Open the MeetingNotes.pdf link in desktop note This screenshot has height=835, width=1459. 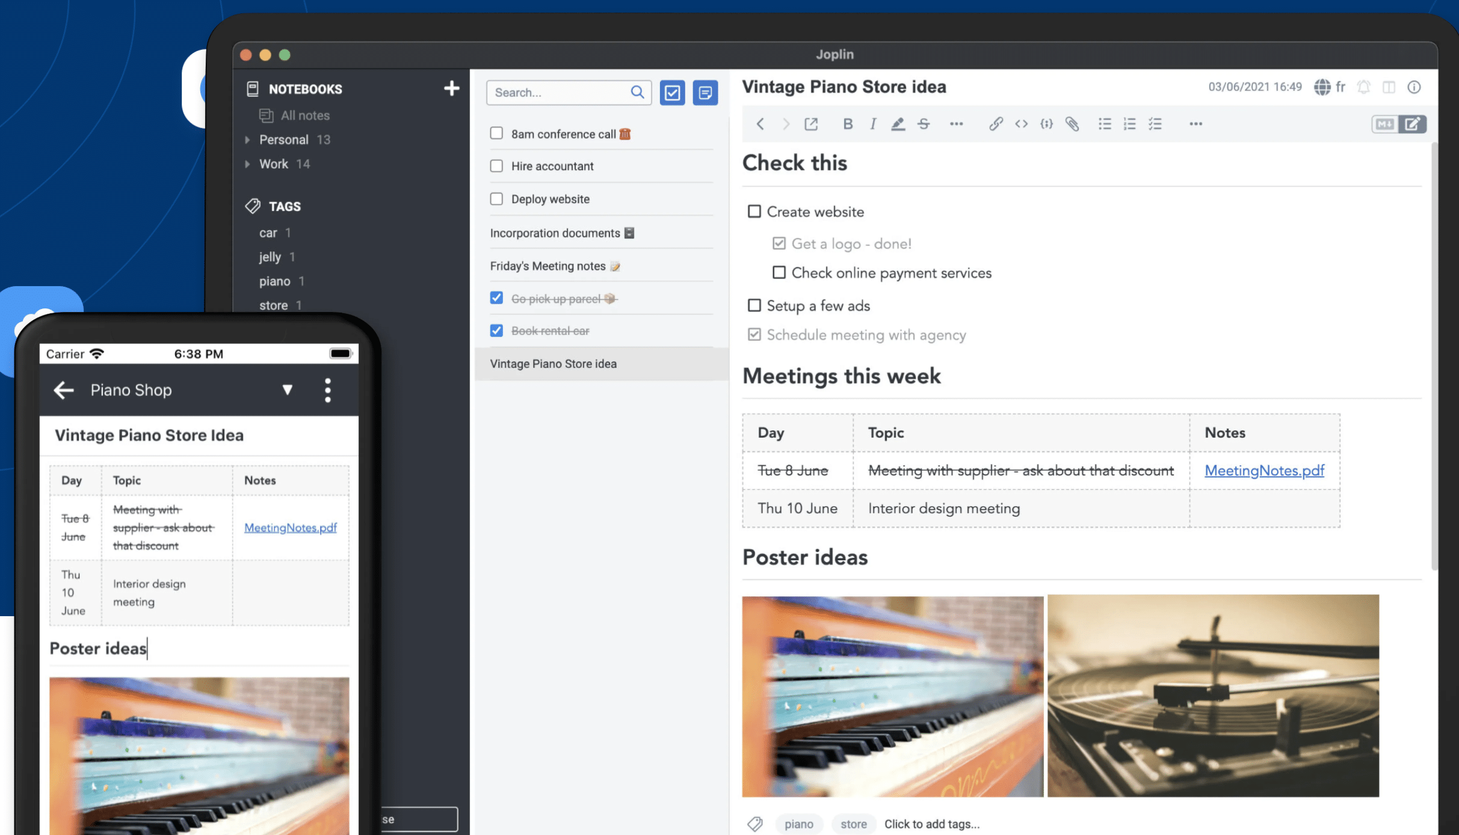pyautogui.click(x=1264, y=470)
